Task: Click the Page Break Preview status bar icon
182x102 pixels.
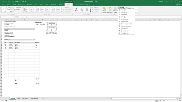Action: point(164,101)
